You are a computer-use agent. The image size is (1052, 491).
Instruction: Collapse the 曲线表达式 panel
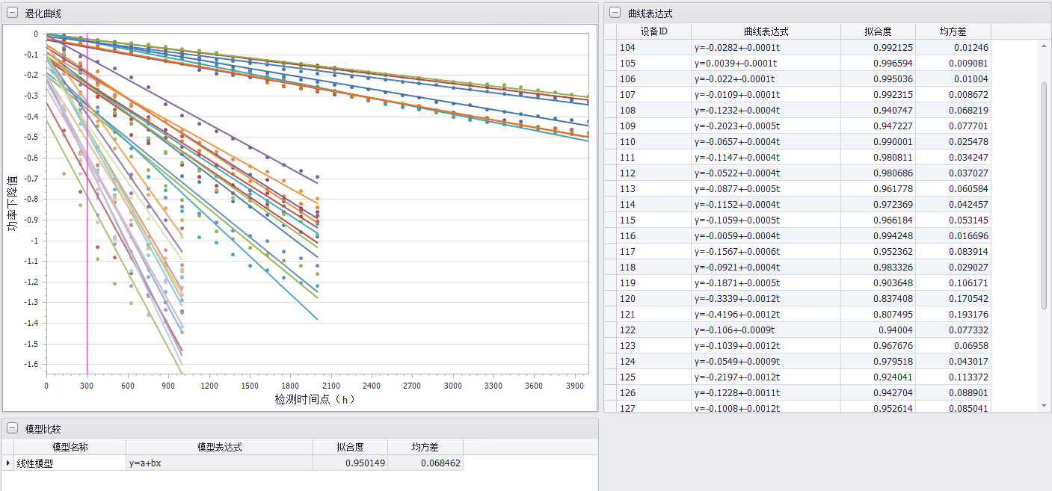click(615, 13)
